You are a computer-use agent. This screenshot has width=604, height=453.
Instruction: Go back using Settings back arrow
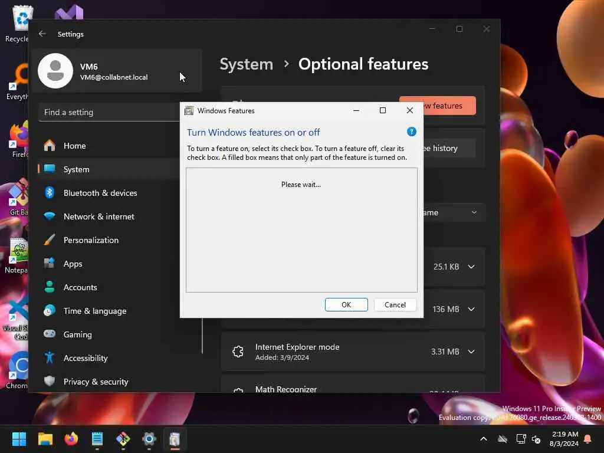(42, 34)
